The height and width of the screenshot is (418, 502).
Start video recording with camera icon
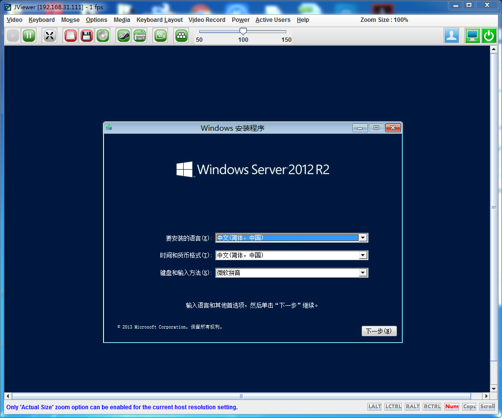160,36
